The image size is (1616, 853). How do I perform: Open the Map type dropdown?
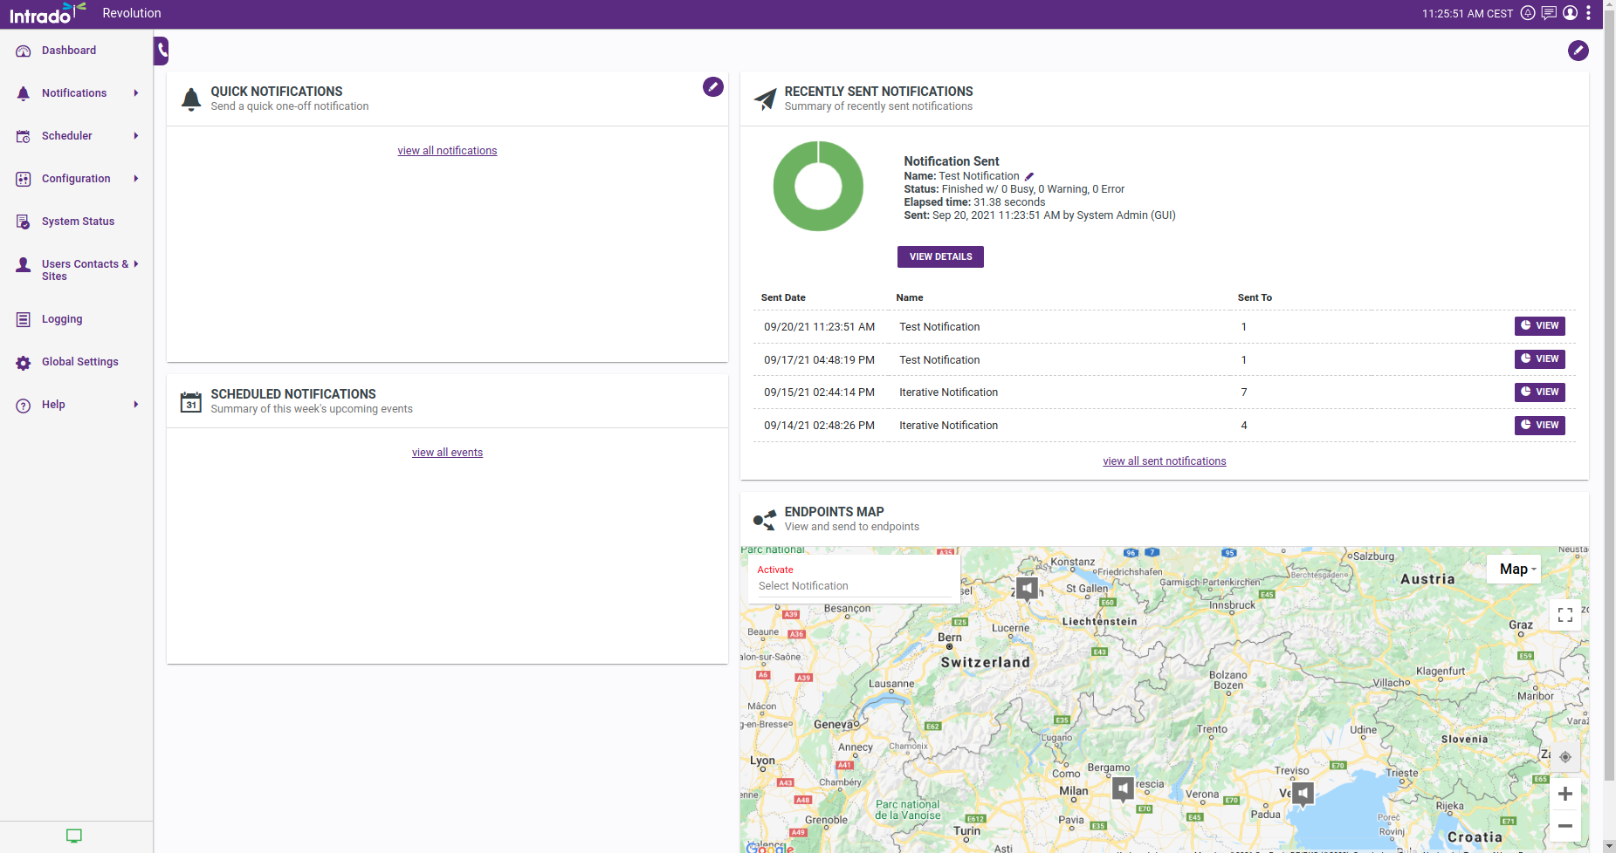click(1516, 569)
